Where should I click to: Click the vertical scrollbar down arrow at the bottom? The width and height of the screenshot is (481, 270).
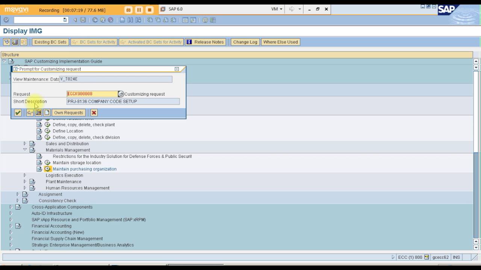point(476,247)
